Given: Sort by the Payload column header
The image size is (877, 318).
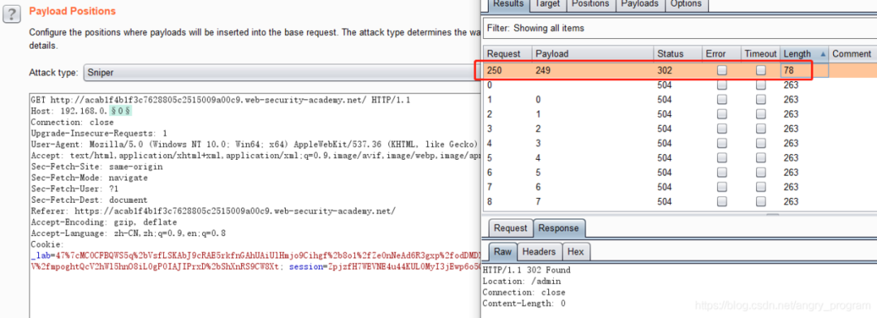Looking at the screenshot, I should pyautogui.click(x=592, y=54).
